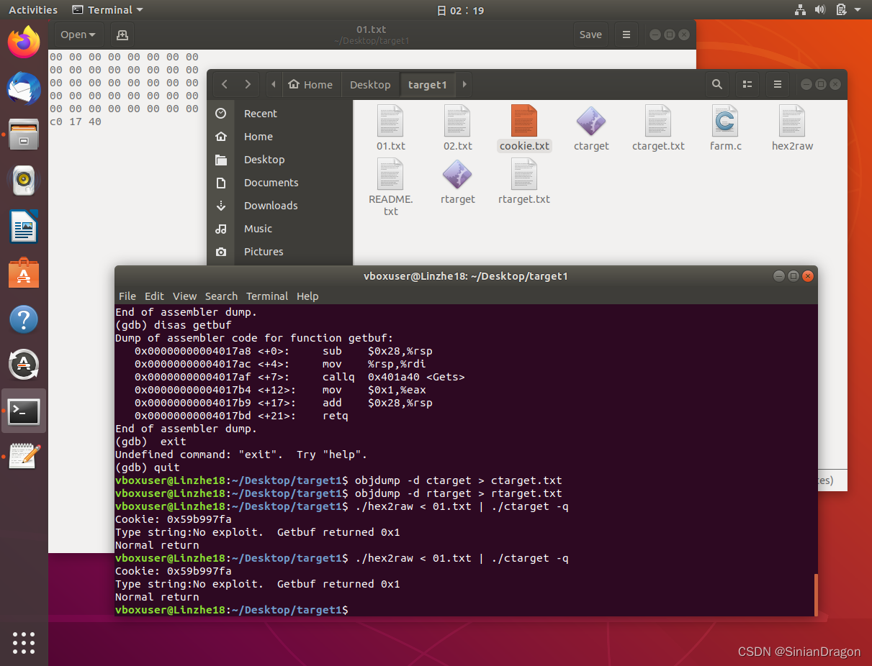The width and height of the screenshot is (872, 666).
Task: Select Music in Files sidebar
Action: [280, 229]
